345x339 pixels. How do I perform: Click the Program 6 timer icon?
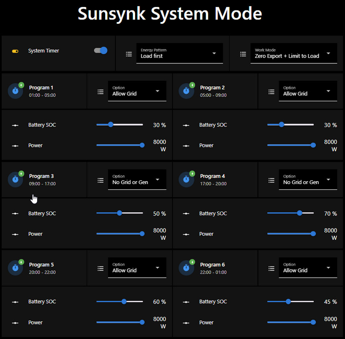[186, 268]
